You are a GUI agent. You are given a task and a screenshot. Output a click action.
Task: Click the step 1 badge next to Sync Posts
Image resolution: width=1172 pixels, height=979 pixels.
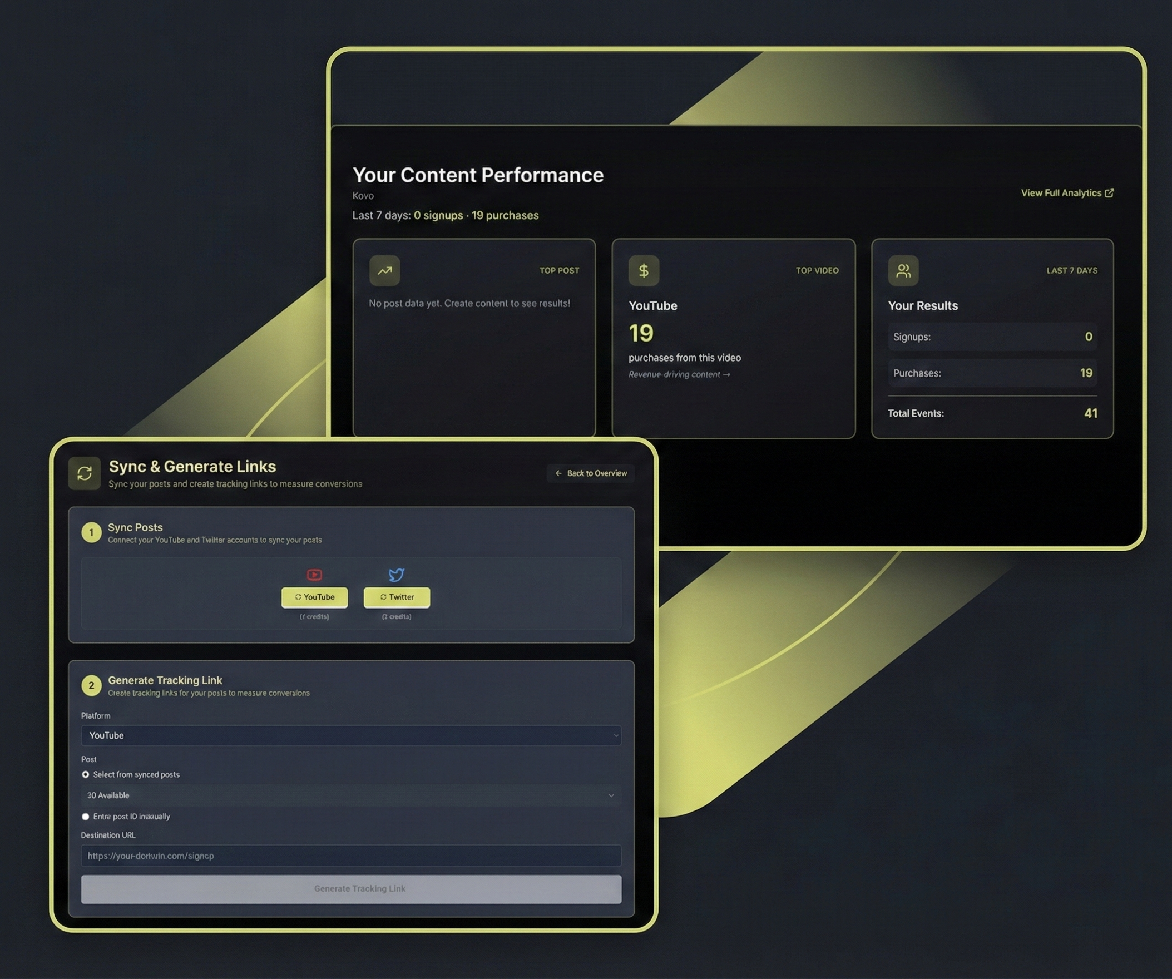pos(91,532)
